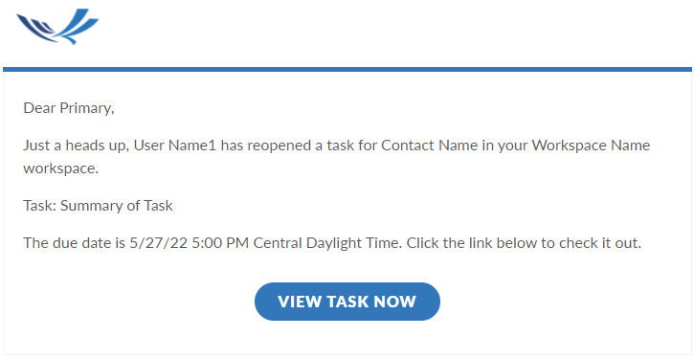Click the 'Task:' label
The width and height of the screenshot is (694, 359).
(x=40, y=206)
